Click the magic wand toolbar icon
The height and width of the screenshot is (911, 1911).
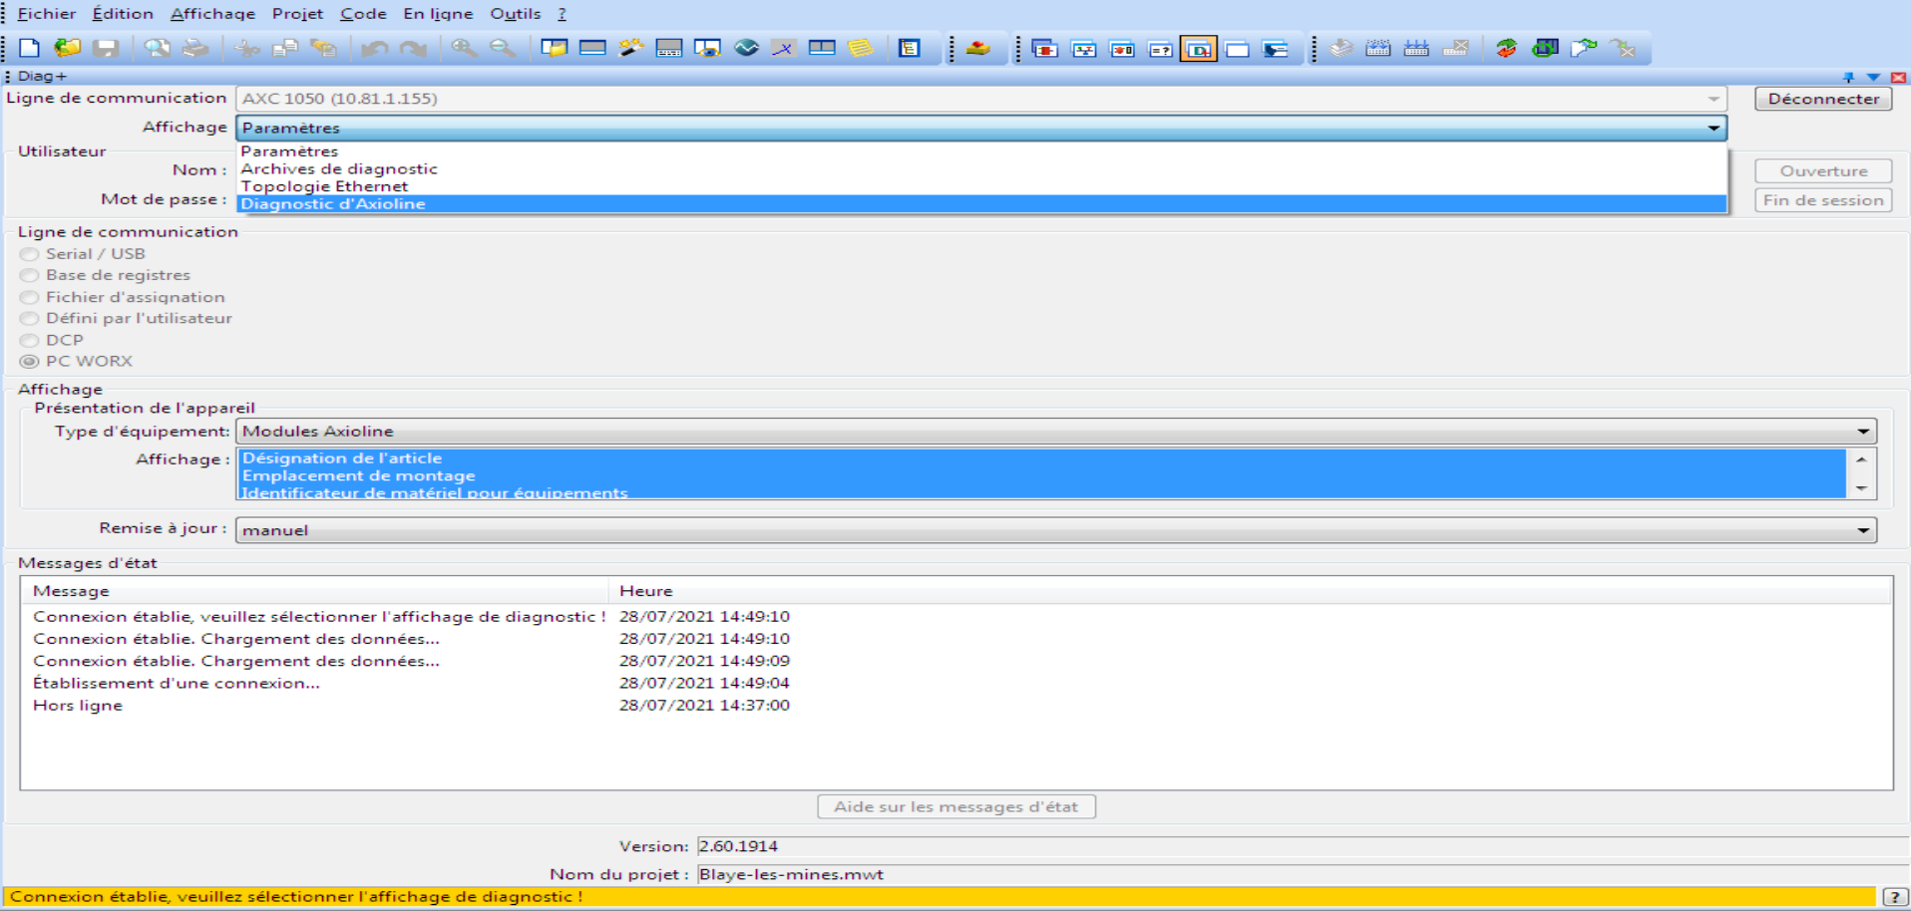[x=630, y=48]
